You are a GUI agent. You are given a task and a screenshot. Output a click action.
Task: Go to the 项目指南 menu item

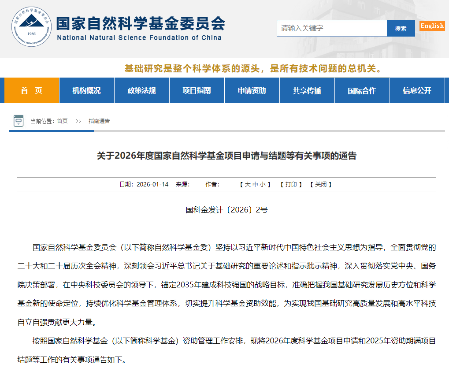pyautogui.click(x=197, y=90)
